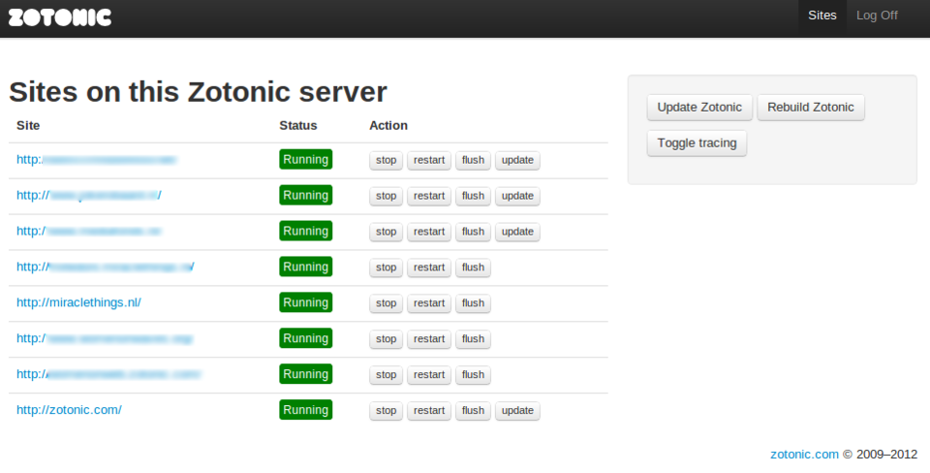This screenshot has width=930, height=473.
Task: Click restart in the third site row
Action: click(x=429, y=232)
